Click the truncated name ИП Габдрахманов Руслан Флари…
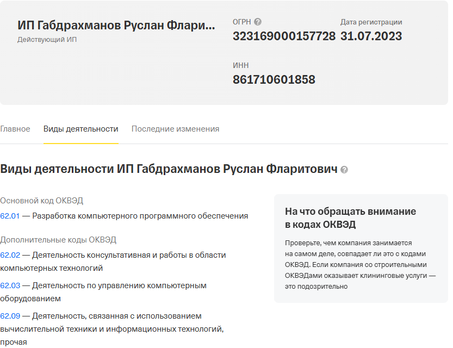Viewport: 453px width, 348px height. pyautogui.click(x=116, y=26)
